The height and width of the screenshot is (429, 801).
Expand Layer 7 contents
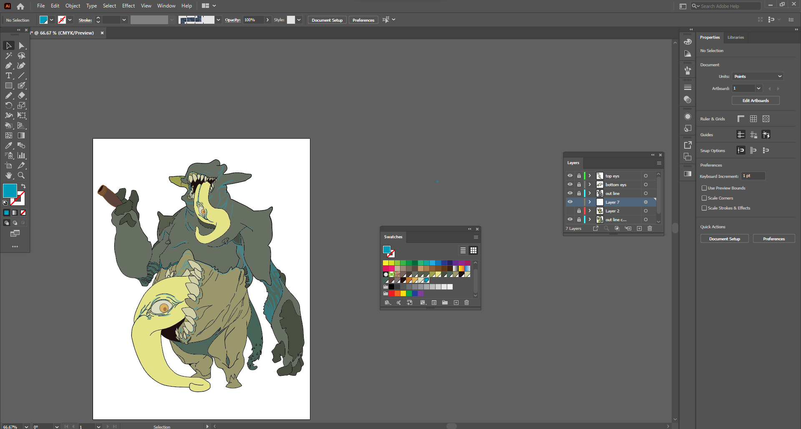coord(590,202)
